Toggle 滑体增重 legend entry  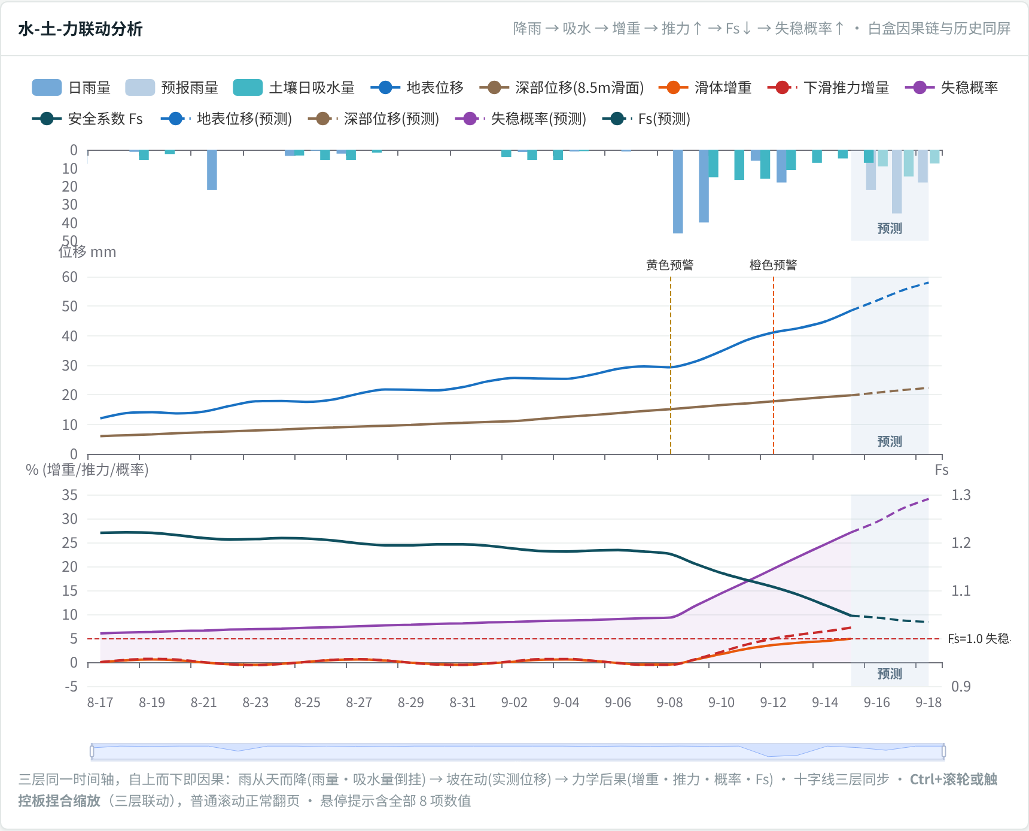point(705,87)
